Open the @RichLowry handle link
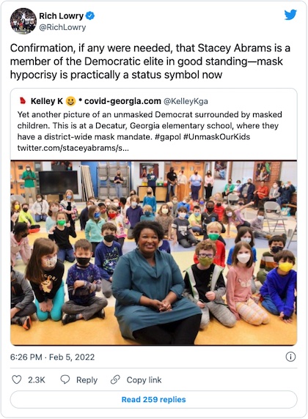 click(62, 27)
